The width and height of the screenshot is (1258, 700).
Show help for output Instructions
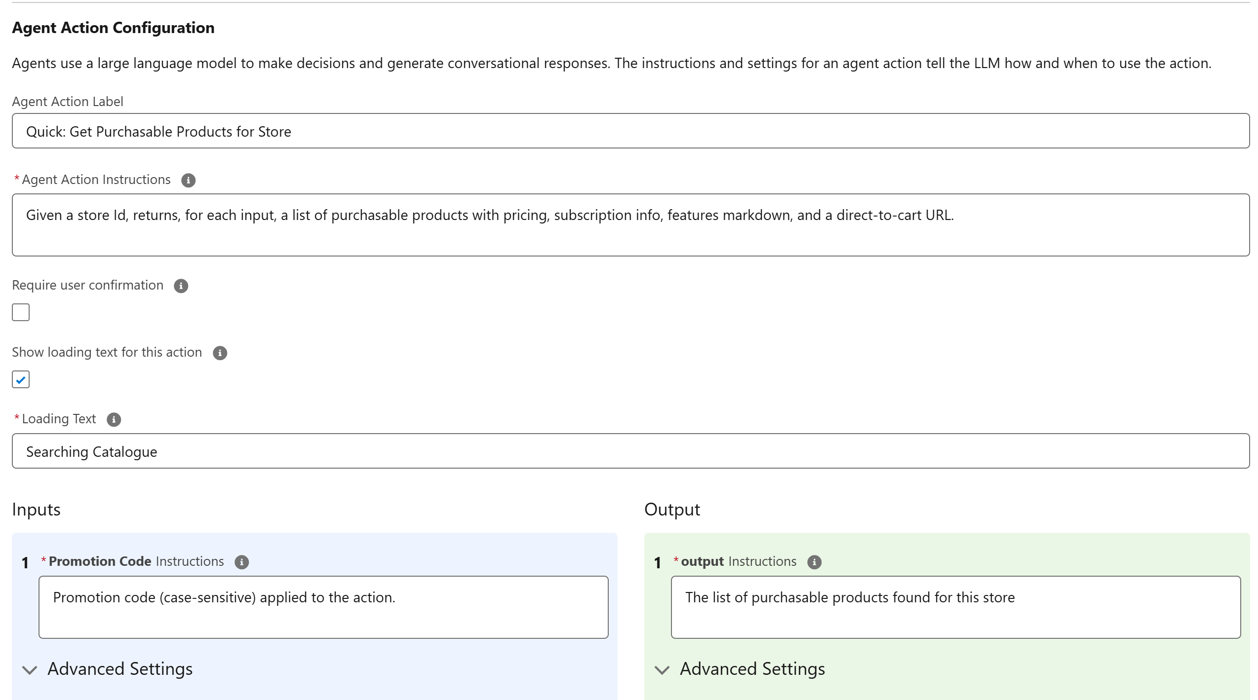coord(814,562)
